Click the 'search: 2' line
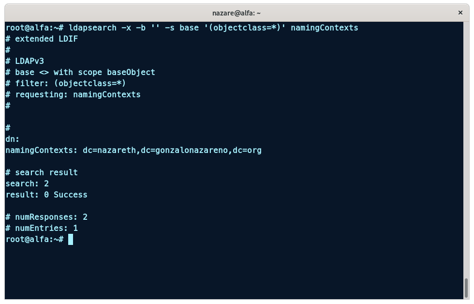 pyautogui.click(x=27, y=183)
